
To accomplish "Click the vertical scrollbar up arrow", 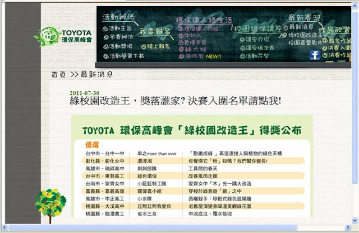I will click(355, 6).
